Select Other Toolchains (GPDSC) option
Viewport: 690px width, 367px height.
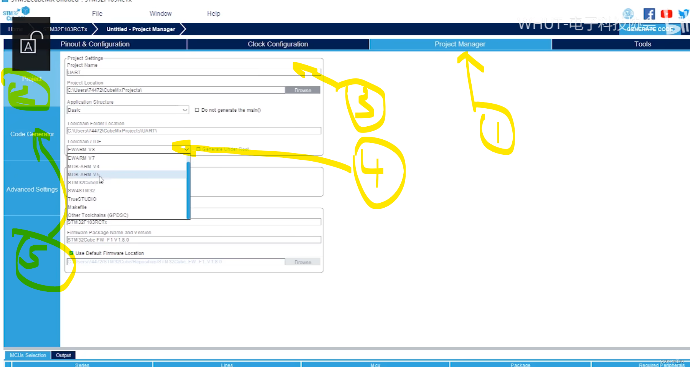pos(127,215)
